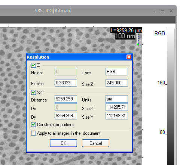Click the 100 nm scale bar label

[125, 36]
